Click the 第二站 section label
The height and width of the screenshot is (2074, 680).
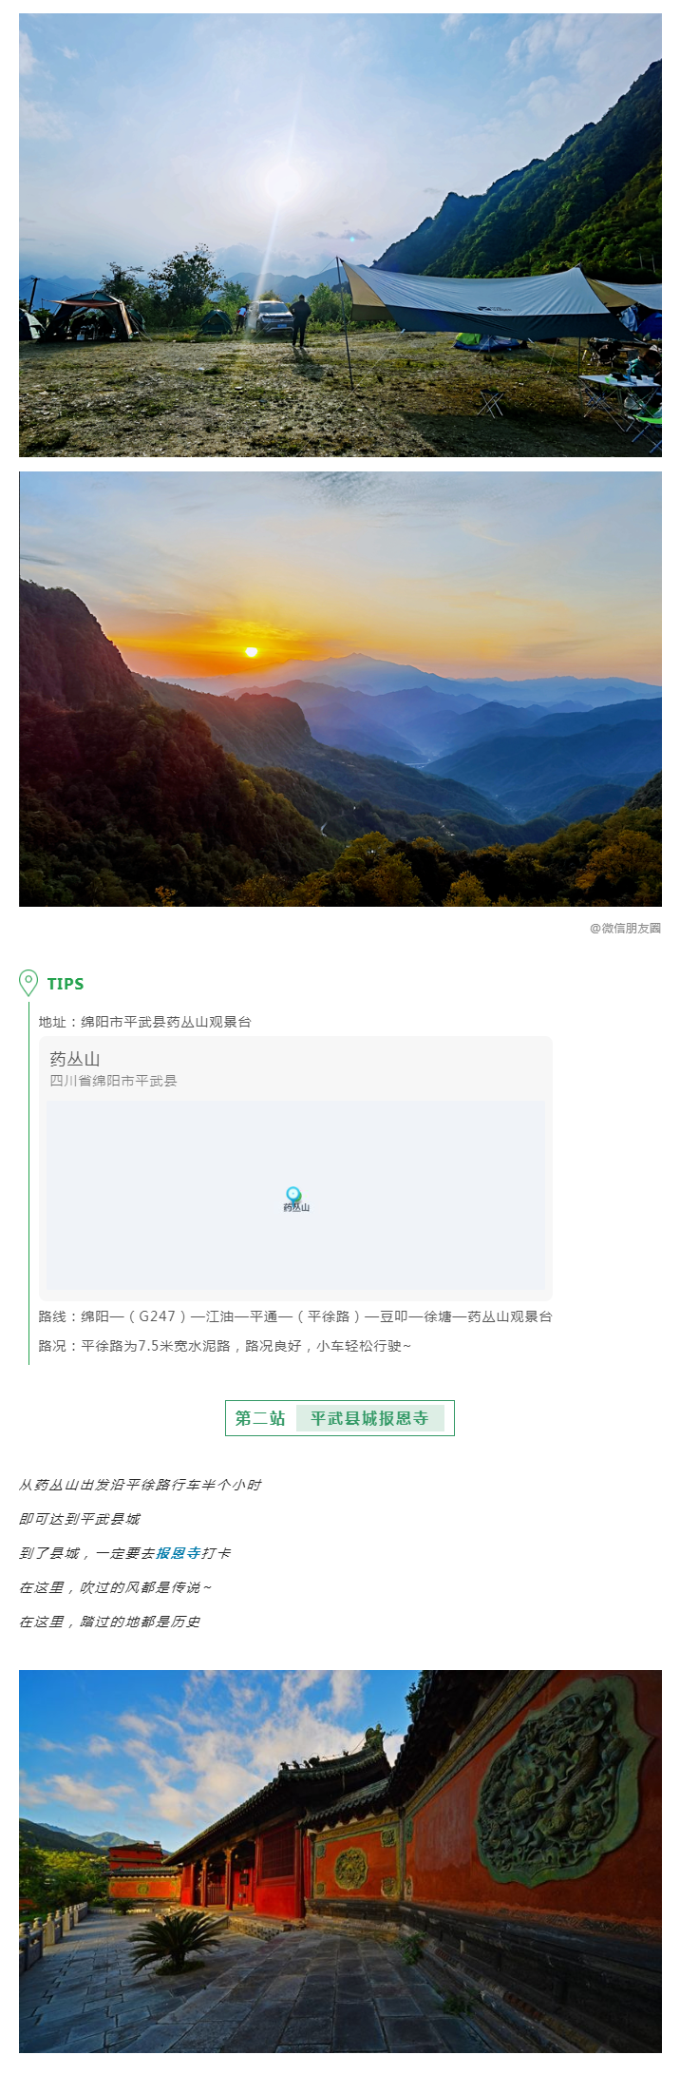click(260, 1418)
